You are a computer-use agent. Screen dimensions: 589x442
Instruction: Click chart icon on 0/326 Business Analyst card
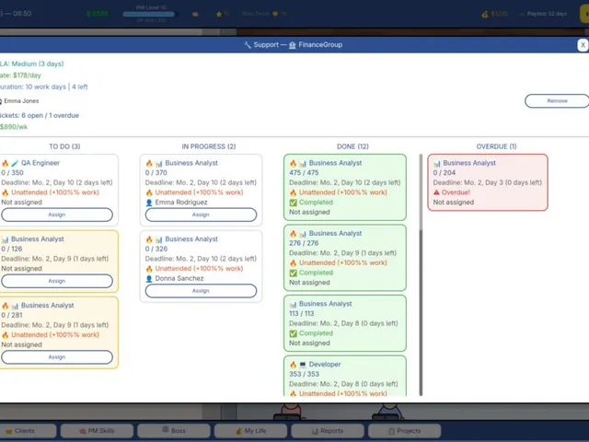click(x=159, y=239)
